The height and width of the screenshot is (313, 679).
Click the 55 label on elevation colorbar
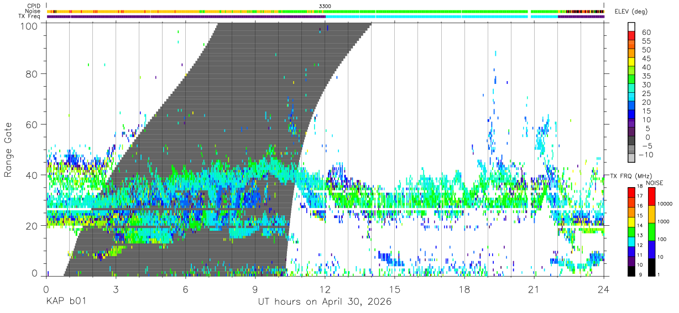(x=646, y=41)
